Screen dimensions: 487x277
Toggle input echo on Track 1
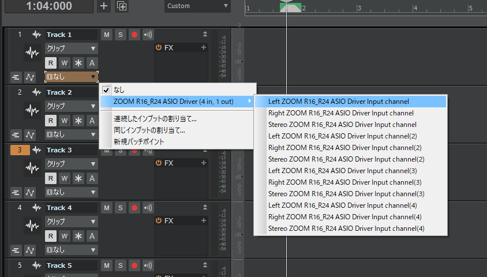coord(148,35)
